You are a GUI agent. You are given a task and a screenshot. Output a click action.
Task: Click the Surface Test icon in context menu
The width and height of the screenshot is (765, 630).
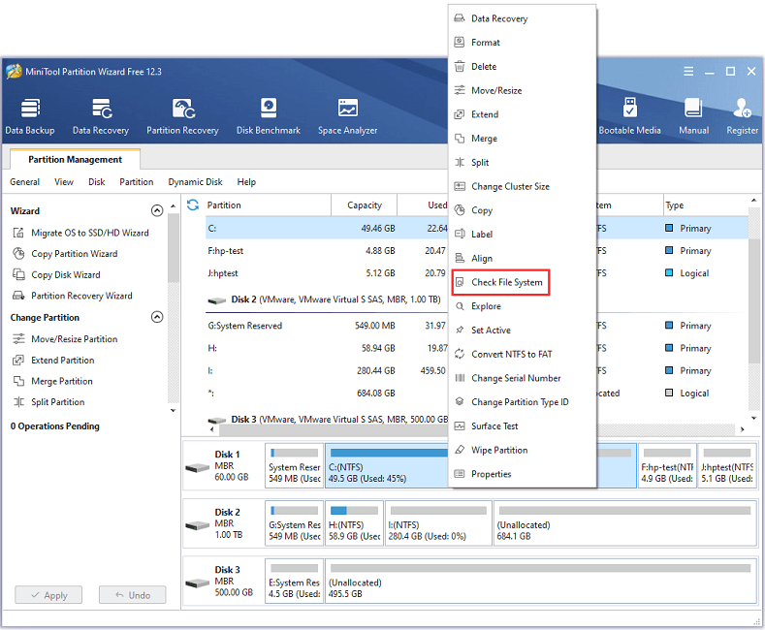(x=460, y=426)
